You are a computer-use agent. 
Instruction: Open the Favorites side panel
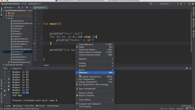point(1,97)
